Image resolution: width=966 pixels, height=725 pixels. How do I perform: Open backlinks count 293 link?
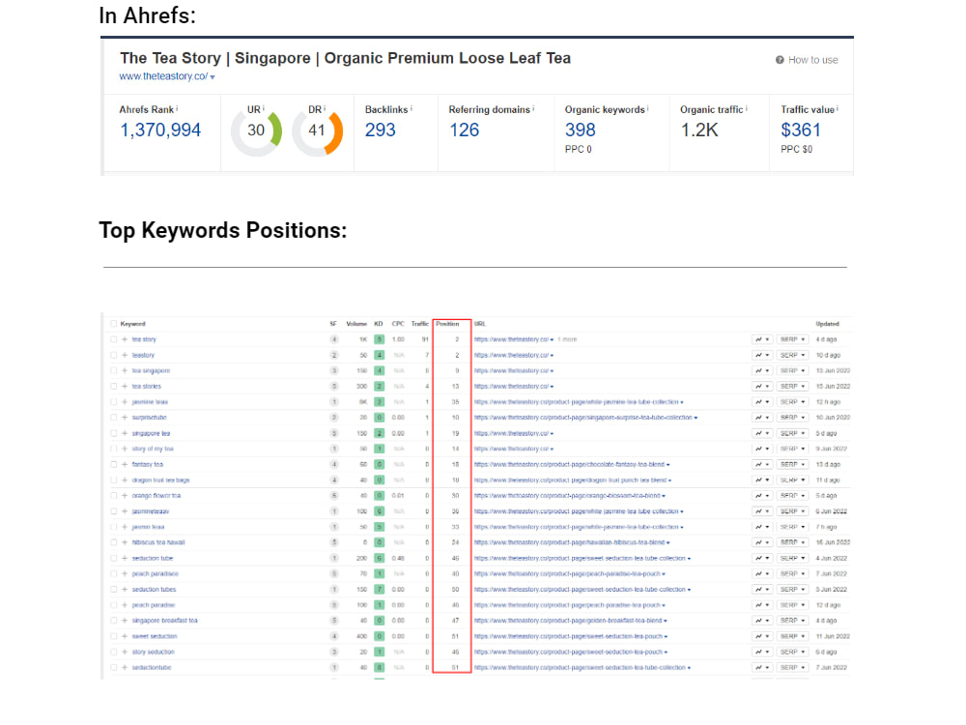pos(380,130)
